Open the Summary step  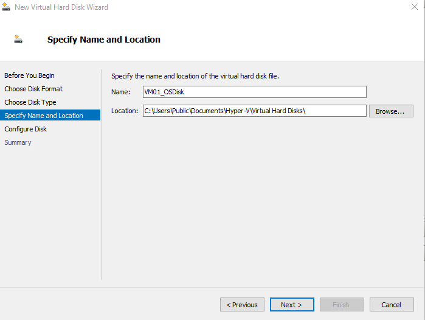[x=18, y=142]
